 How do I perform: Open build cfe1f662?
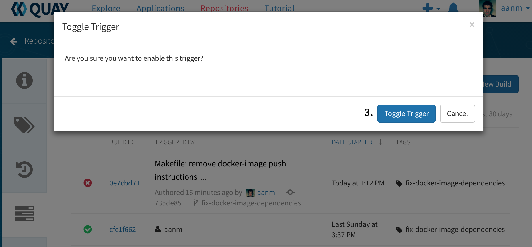point(122,230)
